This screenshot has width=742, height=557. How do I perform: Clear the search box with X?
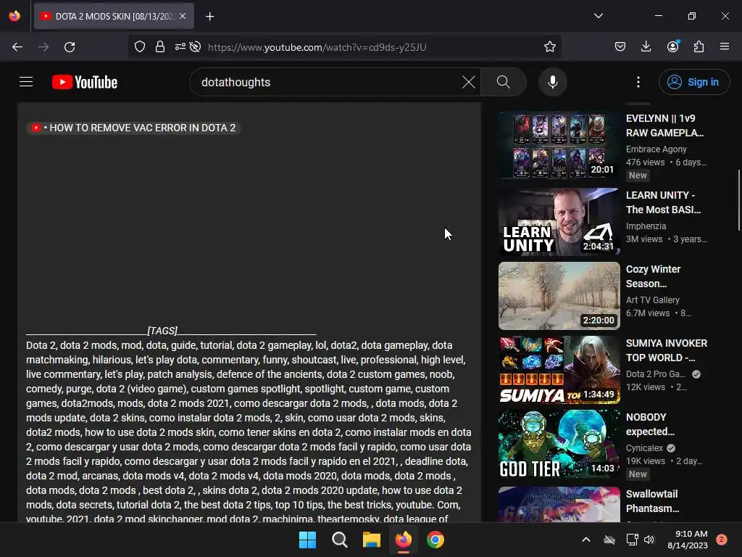[x=469, y=82]
